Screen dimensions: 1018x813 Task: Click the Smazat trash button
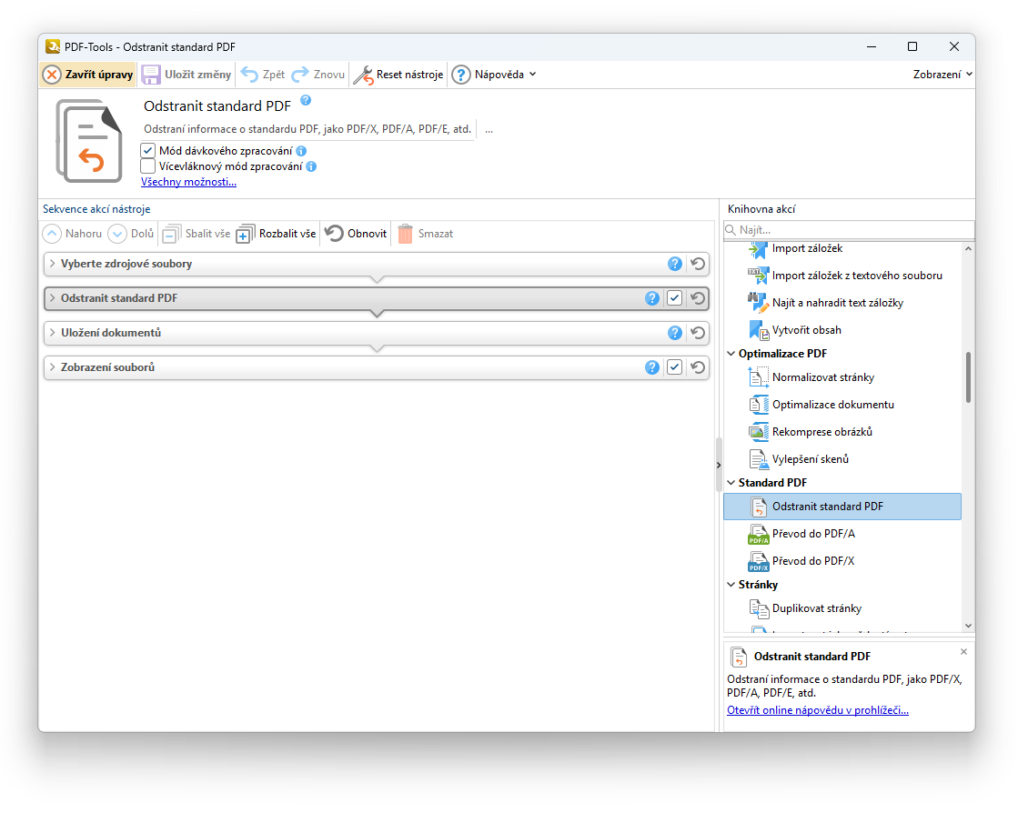pos(425,234)
